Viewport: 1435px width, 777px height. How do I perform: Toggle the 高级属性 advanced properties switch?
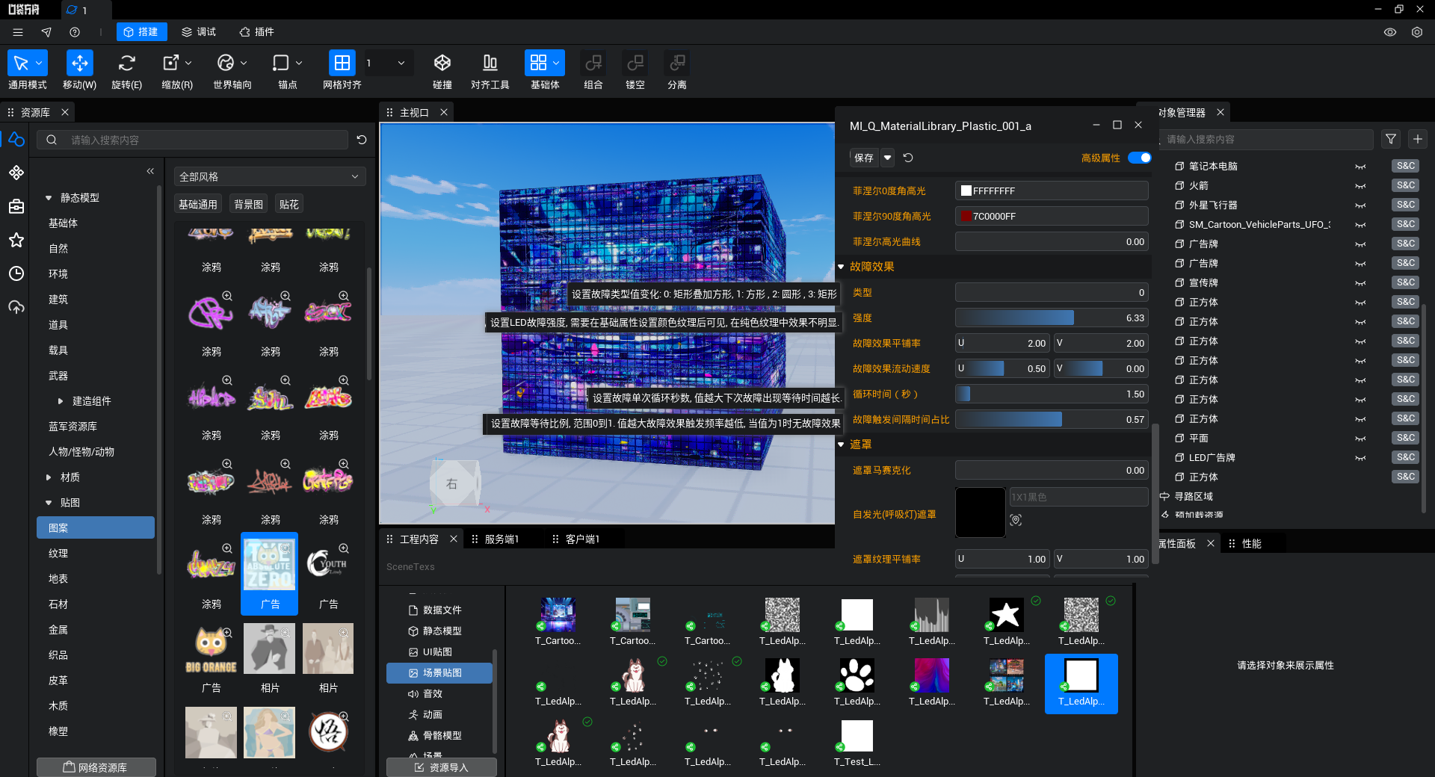coord(1140,158)
